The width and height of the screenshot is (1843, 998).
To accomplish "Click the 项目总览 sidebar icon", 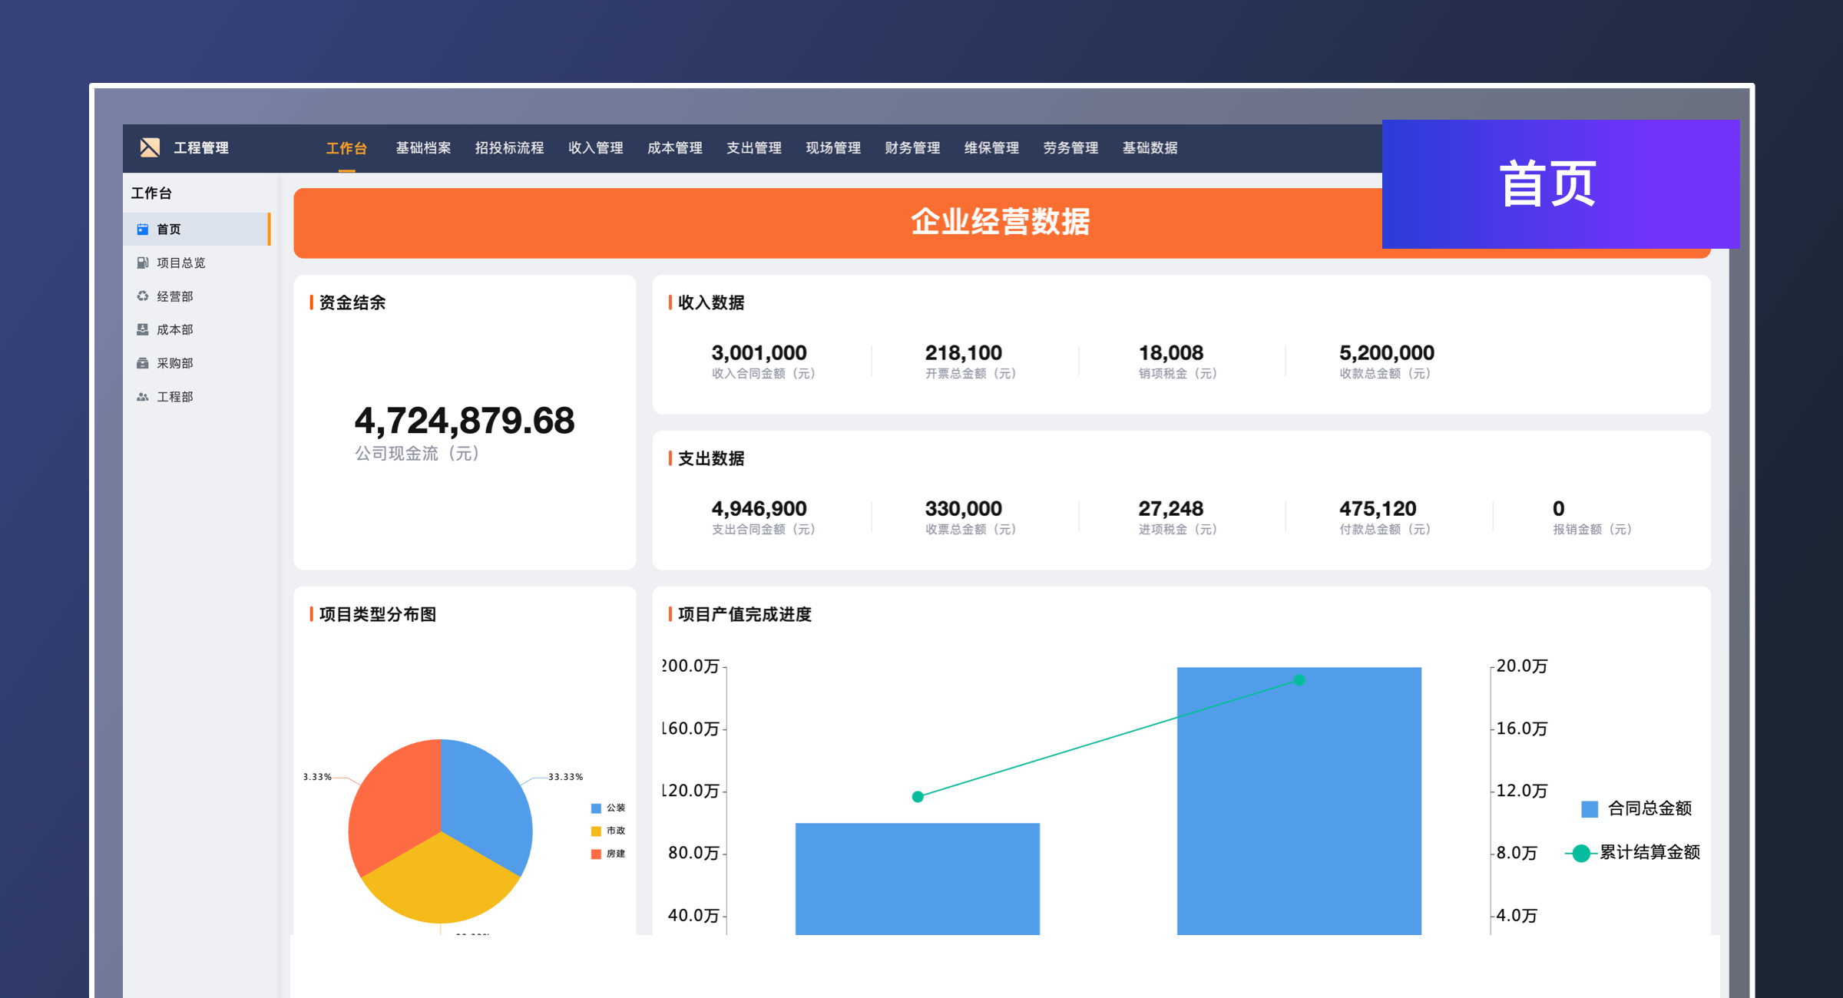I will tap(142, 263).
